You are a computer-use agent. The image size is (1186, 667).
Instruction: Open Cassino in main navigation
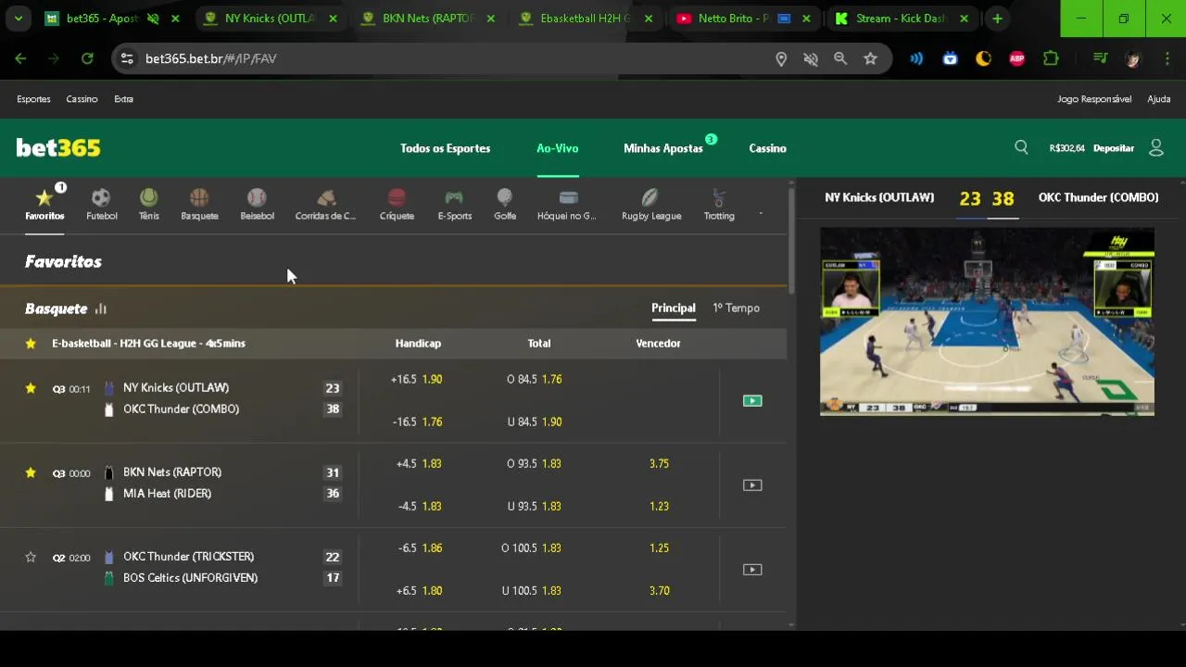[767, 148]
